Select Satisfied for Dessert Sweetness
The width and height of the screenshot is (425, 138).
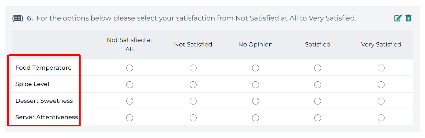coord(318,101)
